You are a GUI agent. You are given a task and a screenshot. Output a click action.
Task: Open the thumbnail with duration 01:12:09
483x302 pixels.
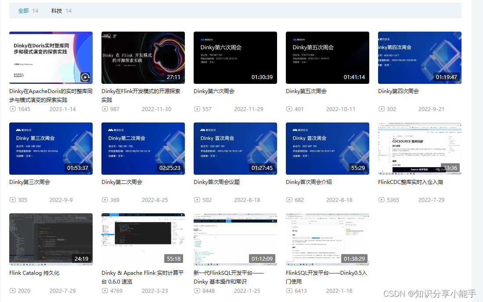point(235,239)
